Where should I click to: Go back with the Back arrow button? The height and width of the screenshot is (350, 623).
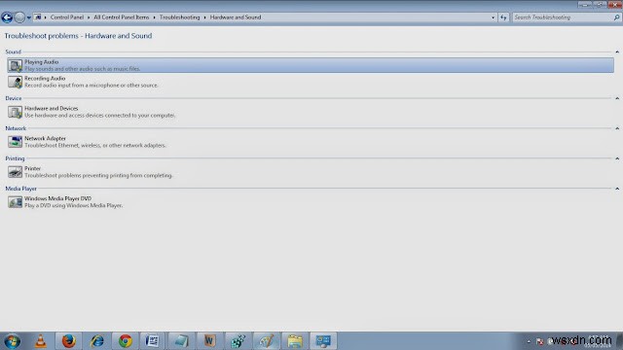click(7, 17)
